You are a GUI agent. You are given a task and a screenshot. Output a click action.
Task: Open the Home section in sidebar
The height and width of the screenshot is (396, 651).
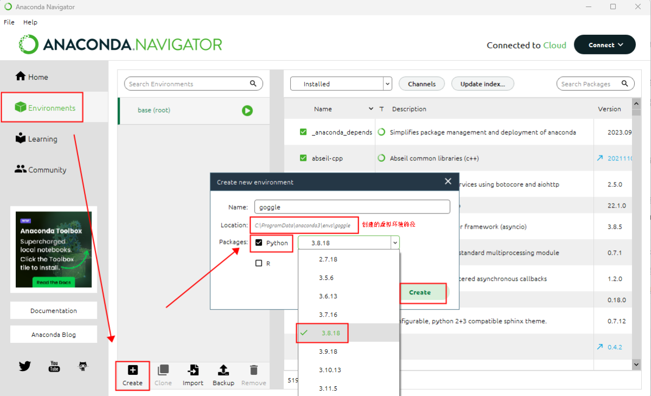point(32,77)
